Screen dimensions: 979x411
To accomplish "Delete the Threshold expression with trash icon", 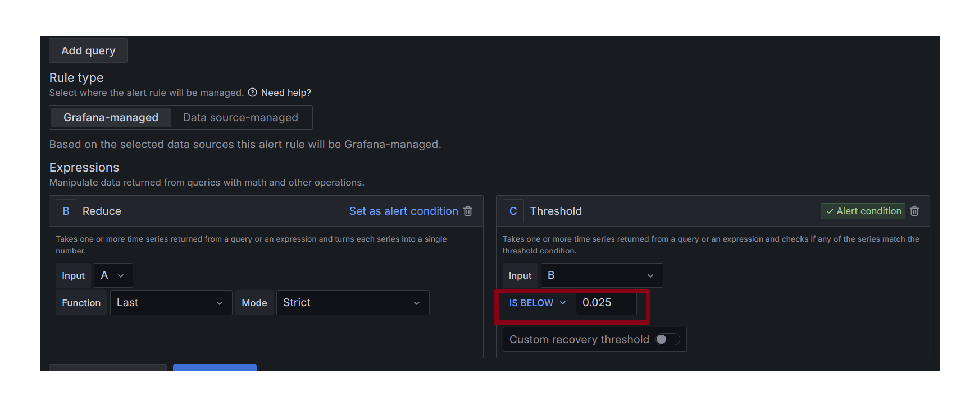I will tap(914, 211).
